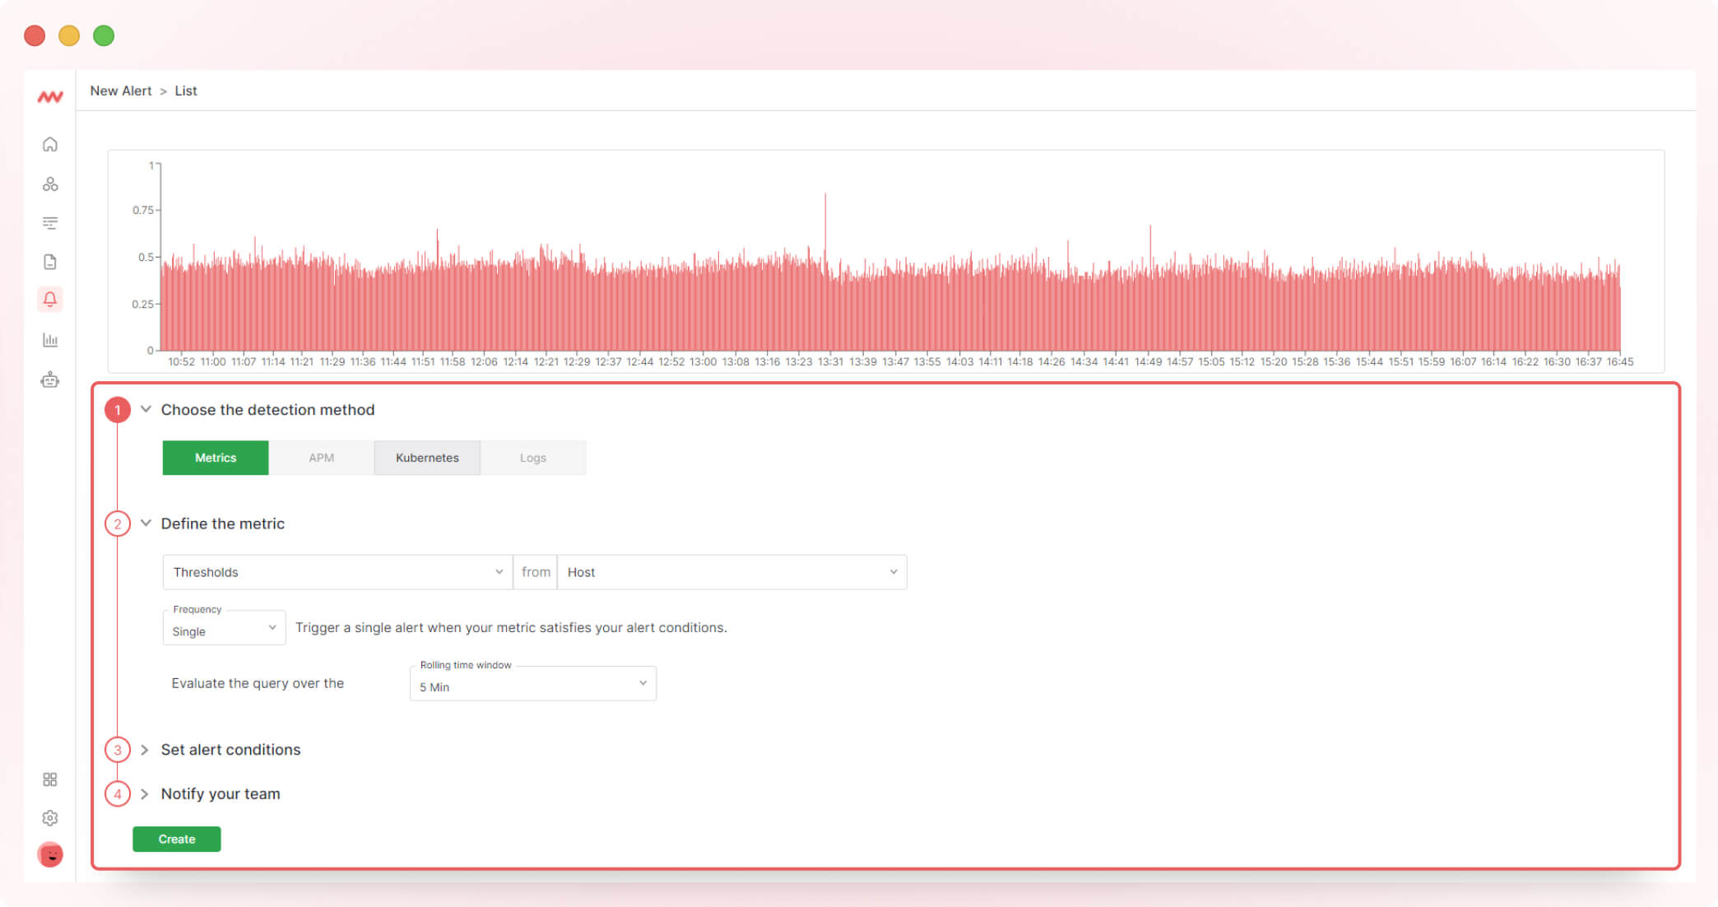Click the 16:45 time label on chart axis
Viewport: 1718px width, 907px height.
tap(1620, 362)
